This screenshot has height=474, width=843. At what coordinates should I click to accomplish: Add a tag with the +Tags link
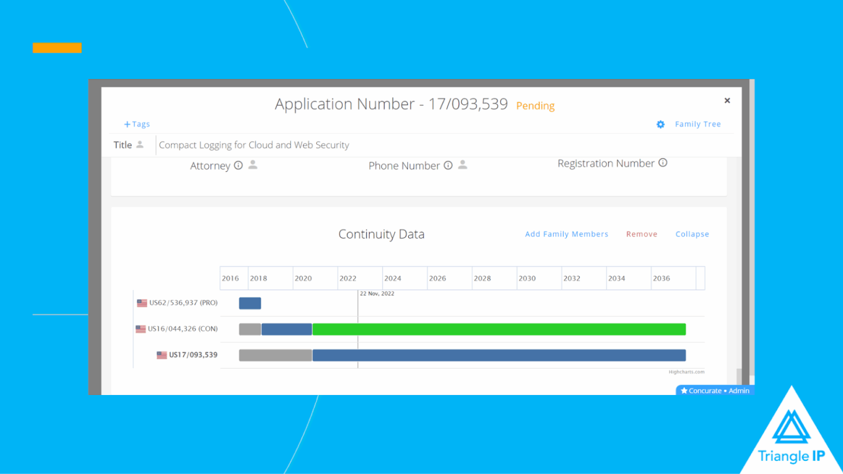tap(137, 125)
